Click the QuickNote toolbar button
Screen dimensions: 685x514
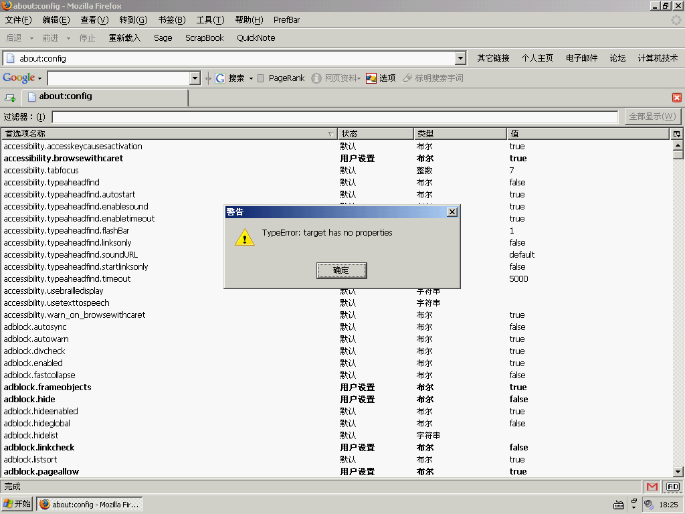256,38
